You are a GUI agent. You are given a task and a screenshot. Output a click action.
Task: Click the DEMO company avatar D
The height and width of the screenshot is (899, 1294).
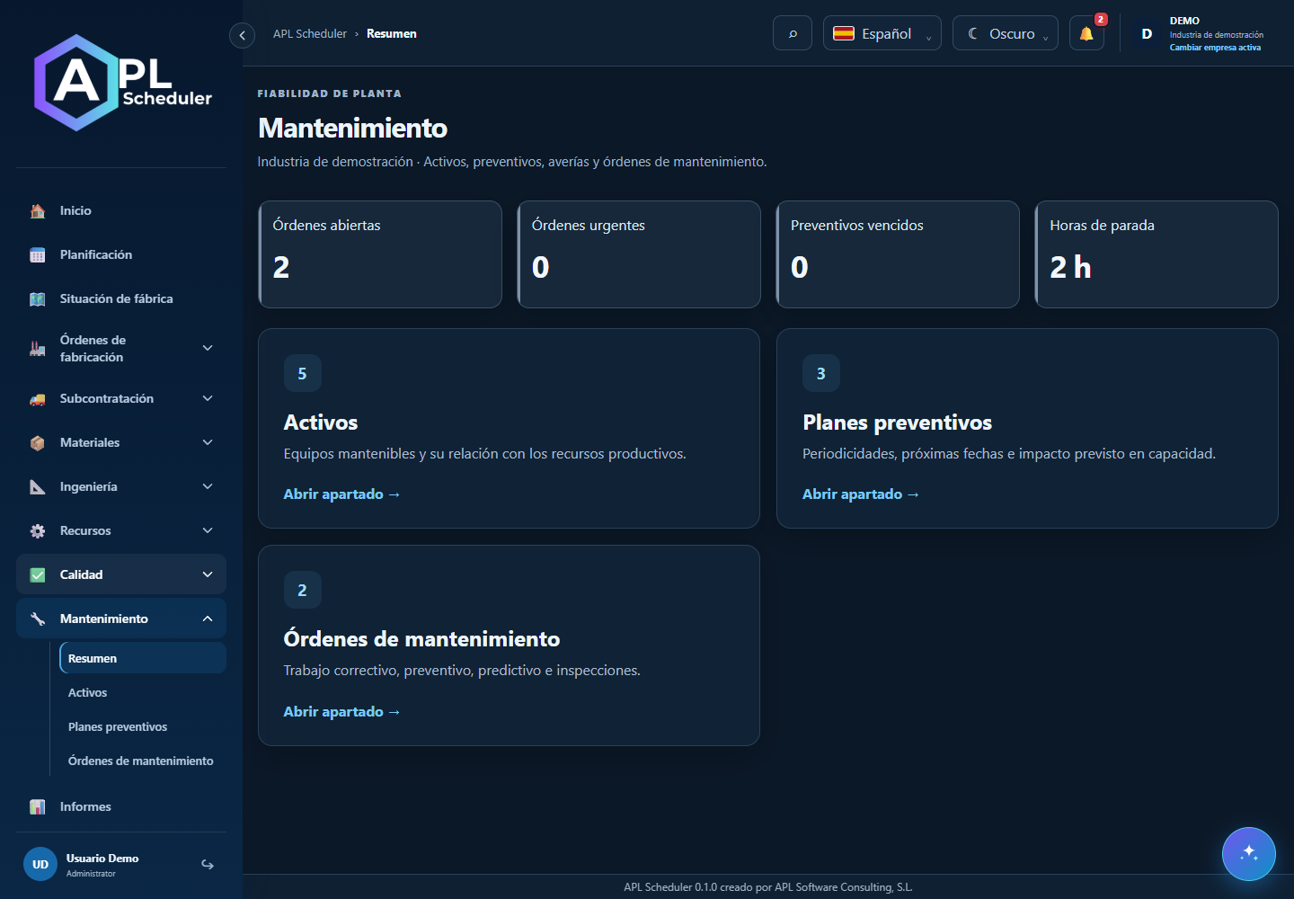pos(1147,34)
